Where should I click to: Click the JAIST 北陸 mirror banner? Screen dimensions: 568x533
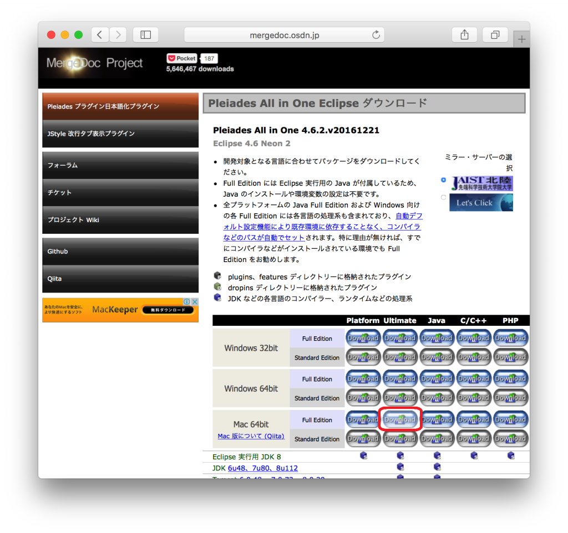(481, 183)
